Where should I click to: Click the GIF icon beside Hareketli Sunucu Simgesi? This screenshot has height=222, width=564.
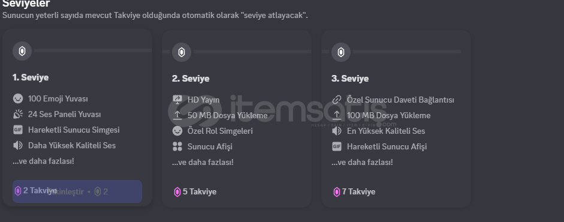(x=17, y=130)
